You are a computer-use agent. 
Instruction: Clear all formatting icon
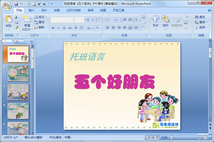pos(100,20)
